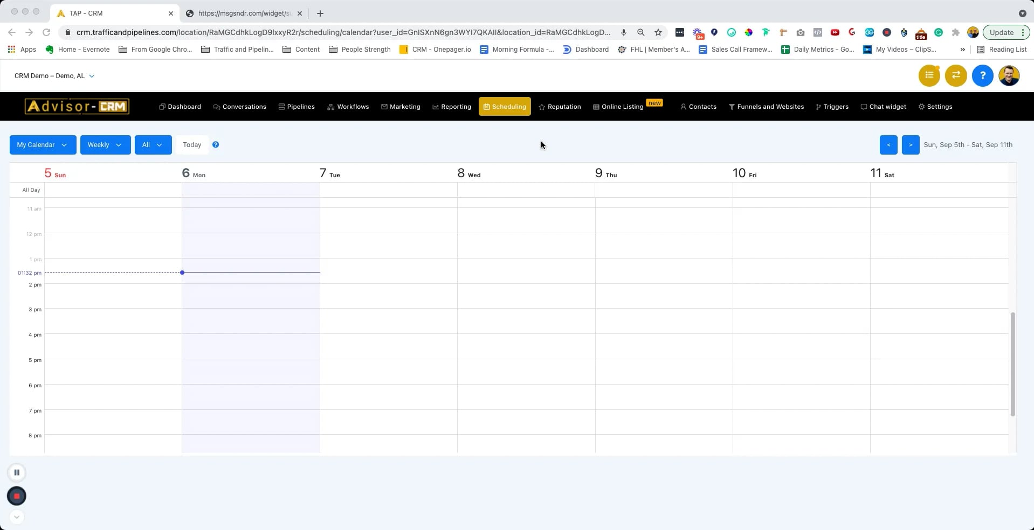This screenshot has height=530, width=1034.
Task: Show hidden bookmarks overflow chevron
Action: (962, 49)
